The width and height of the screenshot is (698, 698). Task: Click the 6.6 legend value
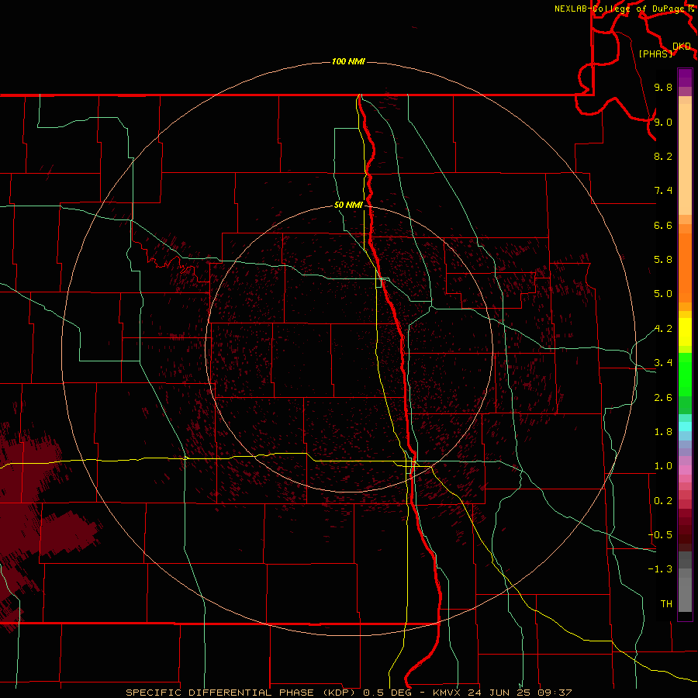663,225
